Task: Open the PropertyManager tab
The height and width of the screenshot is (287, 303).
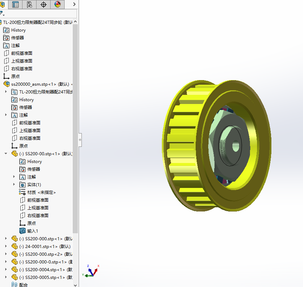Action: coord(15,5)
